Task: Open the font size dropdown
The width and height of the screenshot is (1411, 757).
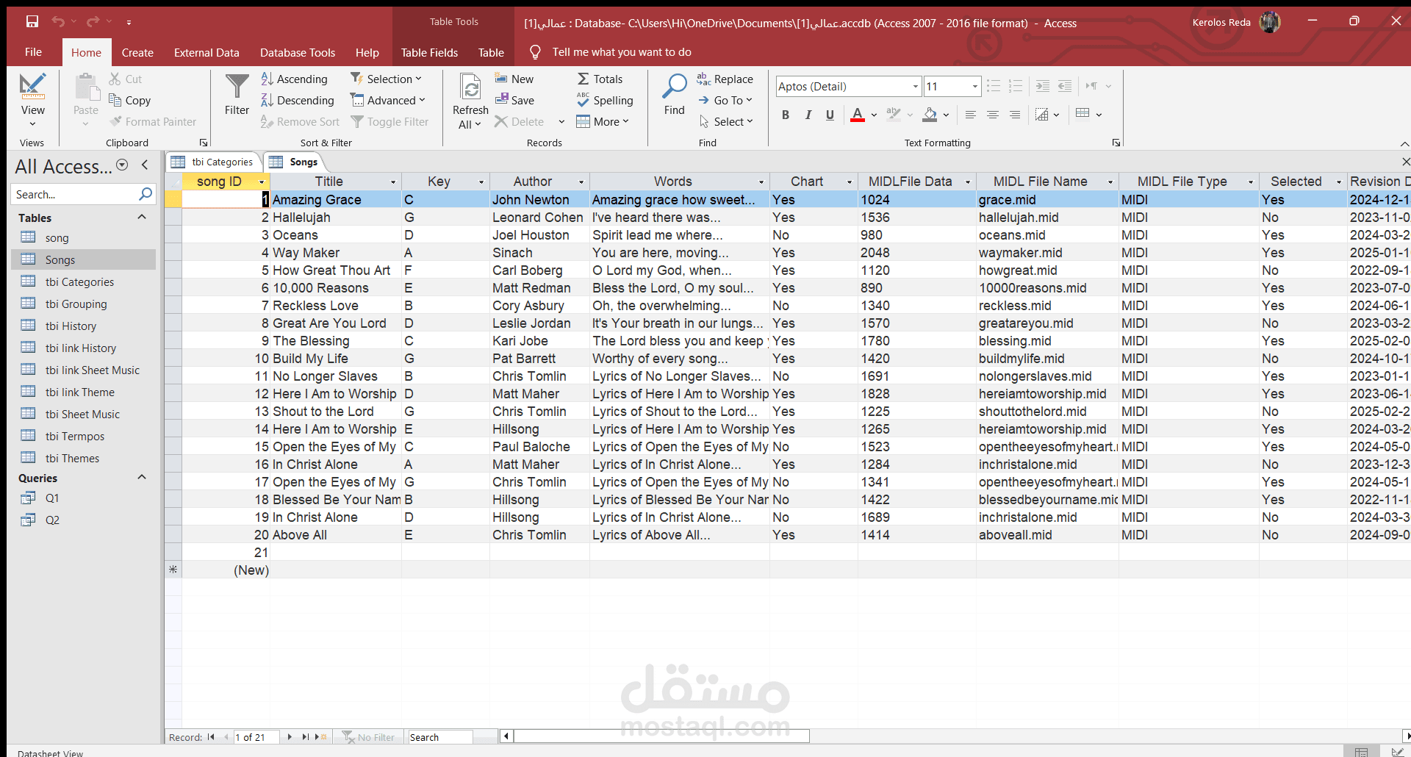Action: tap(974, 87)
